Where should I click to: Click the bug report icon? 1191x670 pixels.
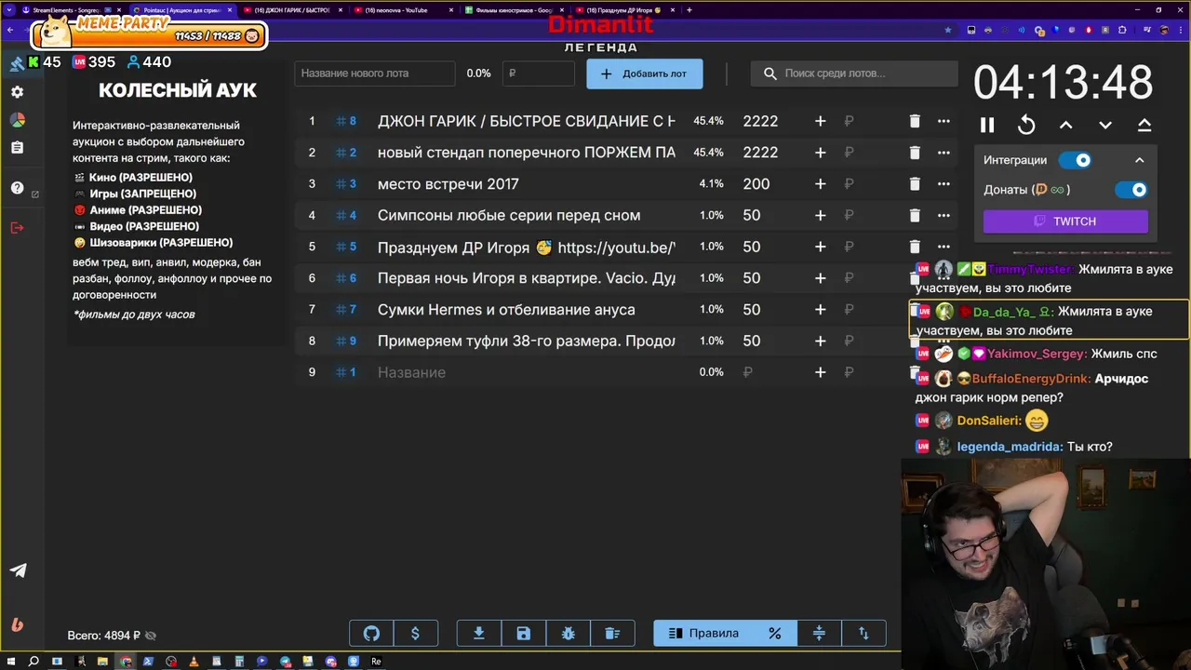pos(568,634)
